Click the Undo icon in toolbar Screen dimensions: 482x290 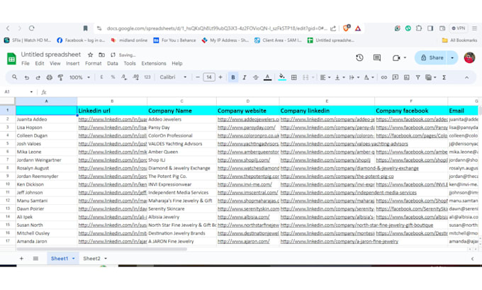(27, 77)
